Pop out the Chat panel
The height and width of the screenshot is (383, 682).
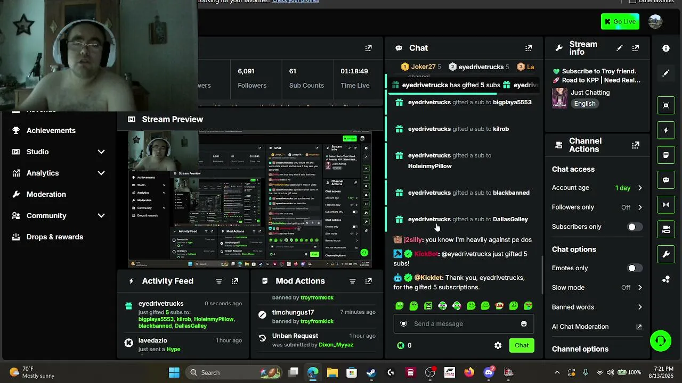[x=529, y=48]
